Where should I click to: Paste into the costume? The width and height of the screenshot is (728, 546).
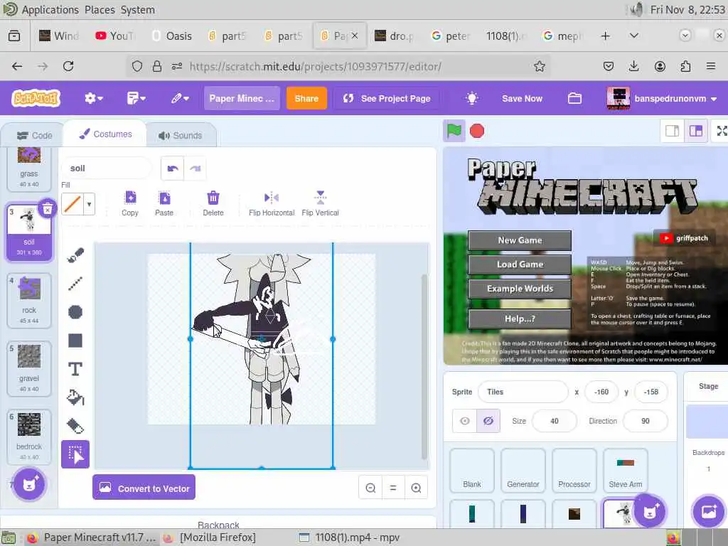[x=164, y=203]
